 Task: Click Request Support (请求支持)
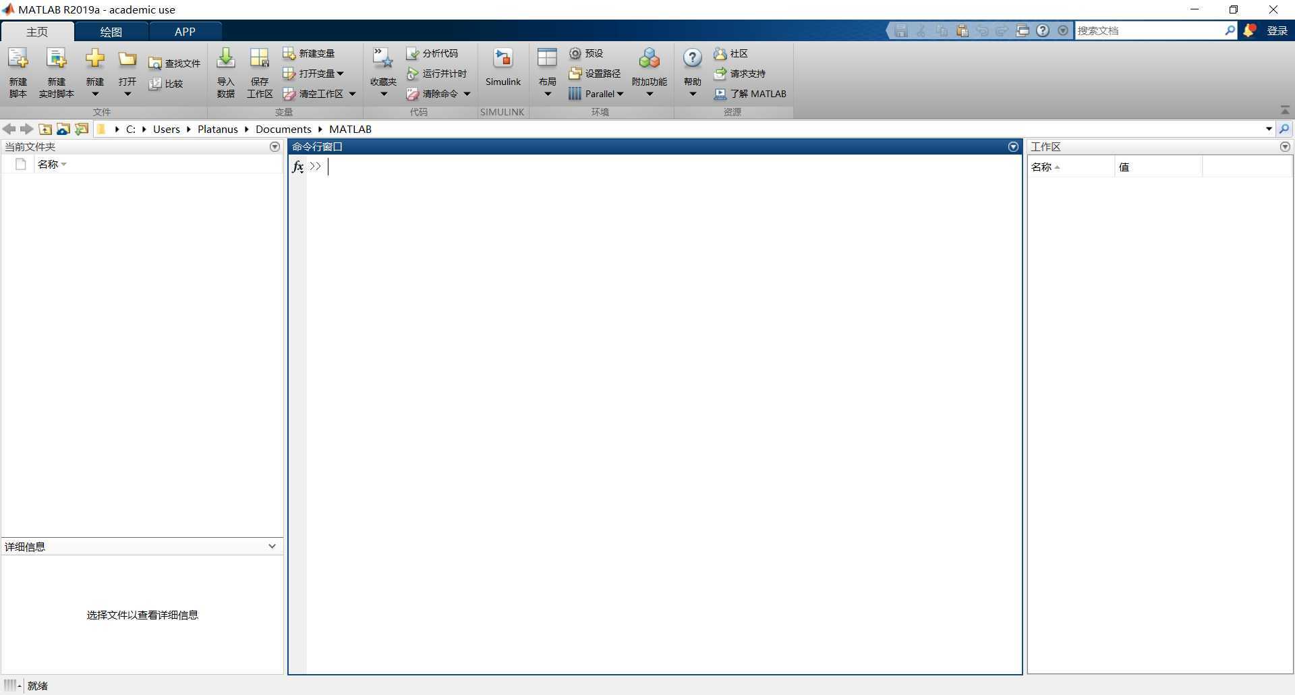coord(739,74)
